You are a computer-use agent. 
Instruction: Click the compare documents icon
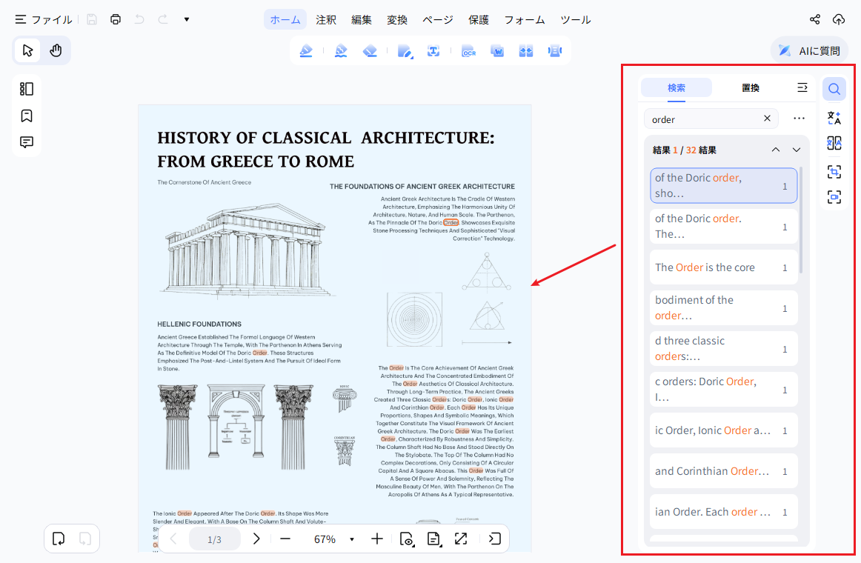point(526,51)
